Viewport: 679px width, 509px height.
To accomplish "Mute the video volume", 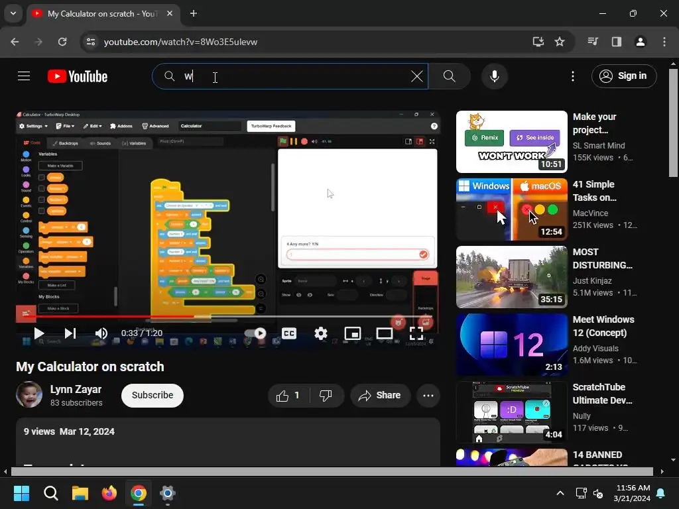I will (101, 333).
